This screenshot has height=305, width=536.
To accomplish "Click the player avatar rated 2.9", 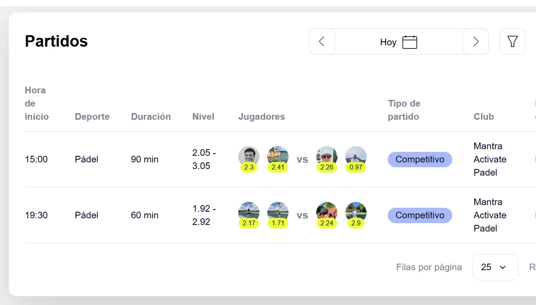I will 356,213.
